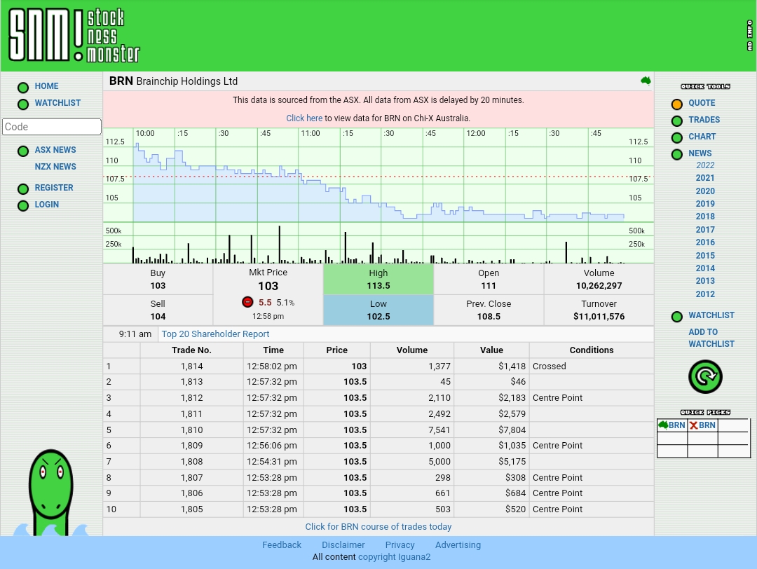Viewport: 757px width, 569px height.
Task: Open WATCHLIST in Quick Tools
Action: [x=711, y=315]
